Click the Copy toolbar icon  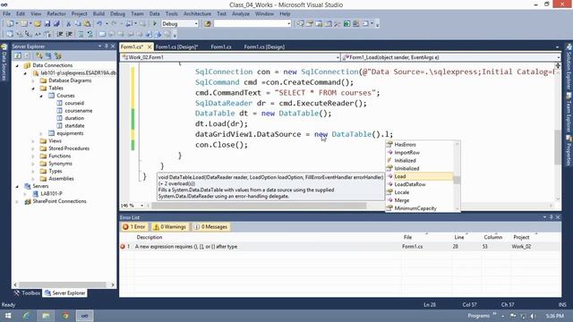click(78, 24)
